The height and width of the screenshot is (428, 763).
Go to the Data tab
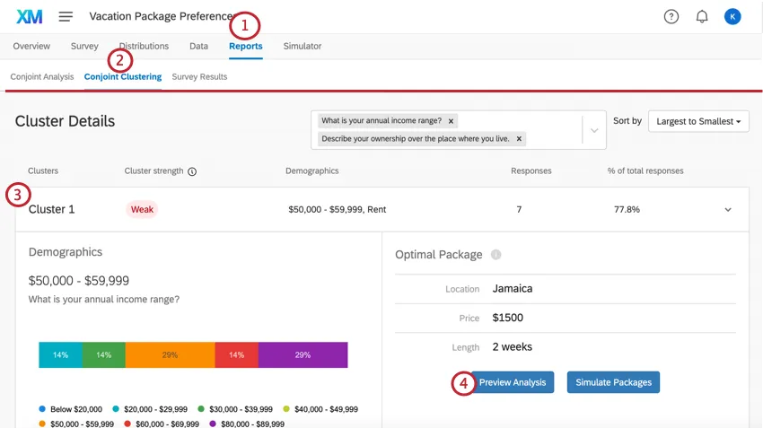coord(198,46)
